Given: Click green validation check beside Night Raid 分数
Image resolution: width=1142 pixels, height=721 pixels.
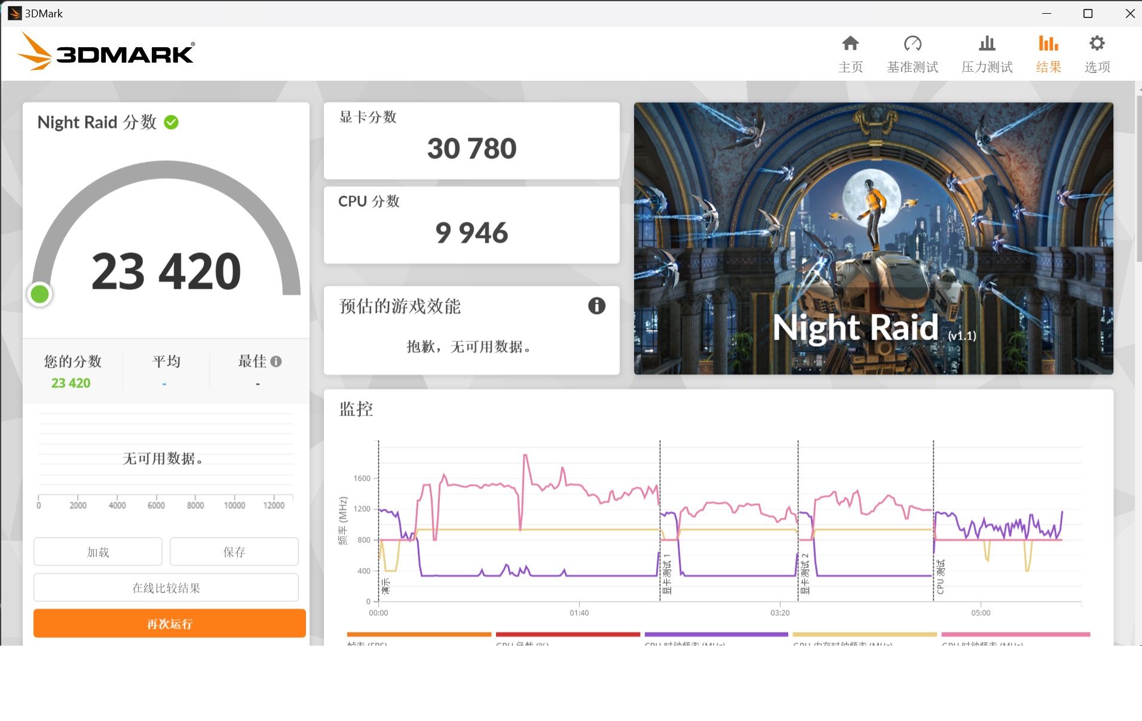Looking at the screenshot, I should tap(172, 123).
